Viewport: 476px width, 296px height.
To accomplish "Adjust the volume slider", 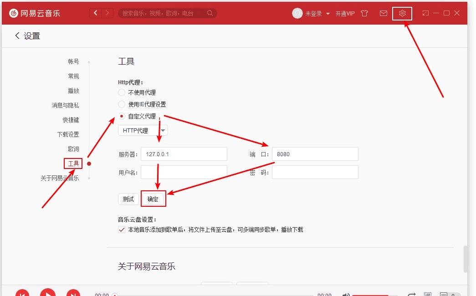I will coord(374,295).
